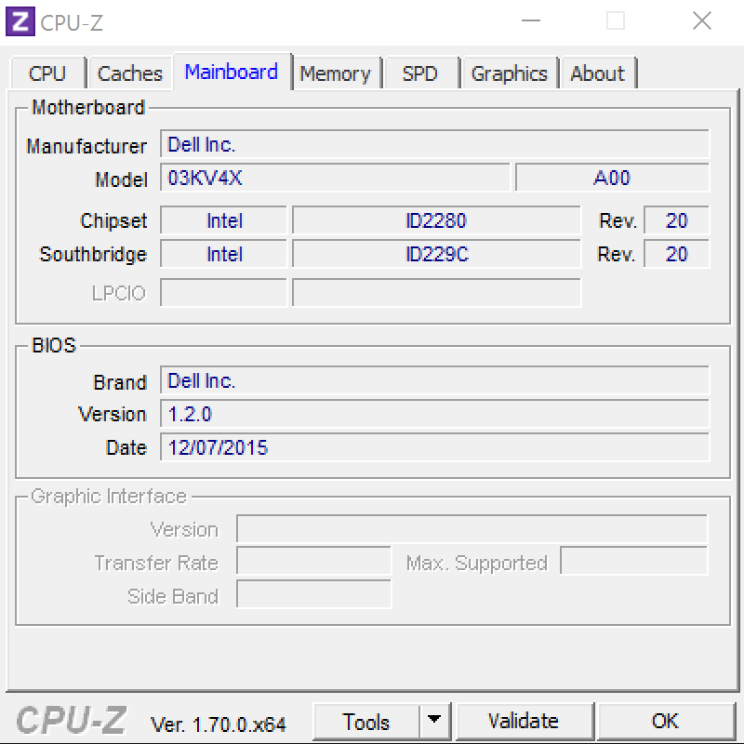Open the Memory tab
The width and height of the screenshot is (744, 744).
(x=336, y=73)
